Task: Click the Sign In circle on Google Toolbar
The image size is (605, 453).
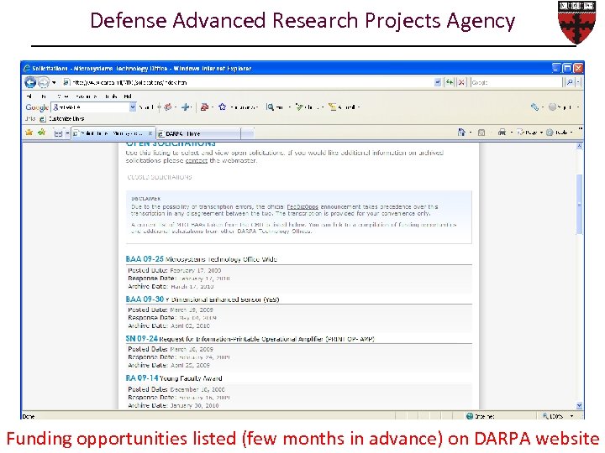Action: 553,107
